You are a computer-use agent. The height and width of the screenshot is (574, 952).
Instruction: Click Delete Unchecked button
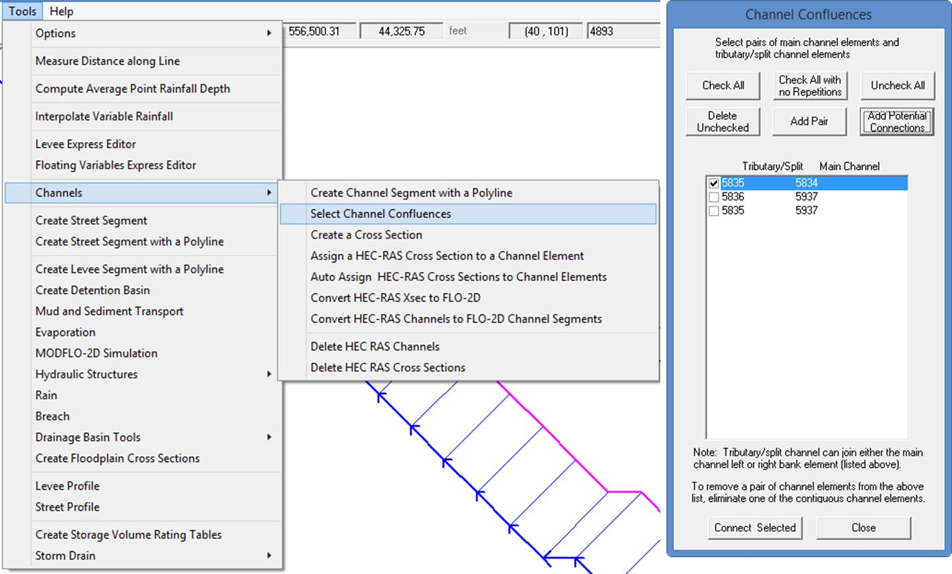tap(722, 122)
